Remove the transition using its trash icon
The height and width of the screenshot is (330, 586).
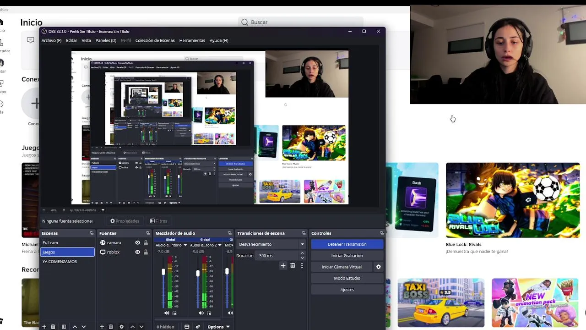tap(293, 266)
